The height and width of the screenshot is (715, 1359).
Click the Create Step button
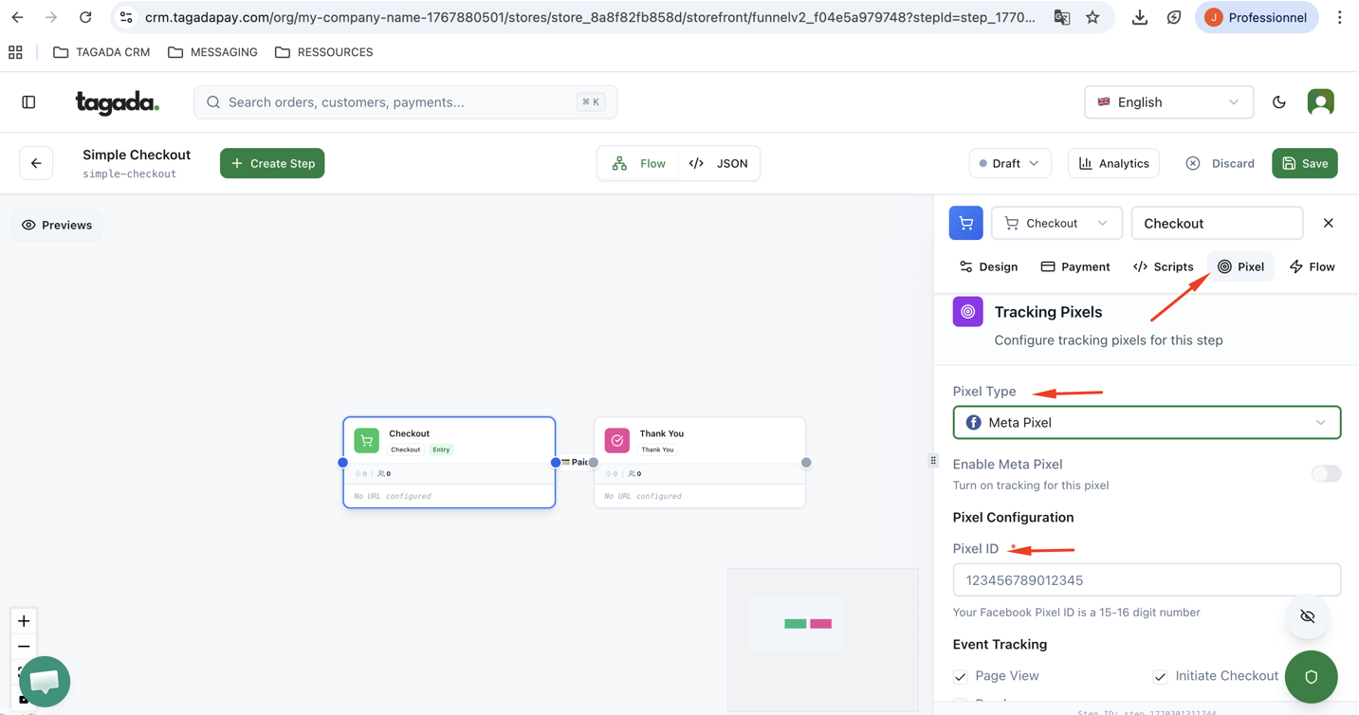(272, 163)
